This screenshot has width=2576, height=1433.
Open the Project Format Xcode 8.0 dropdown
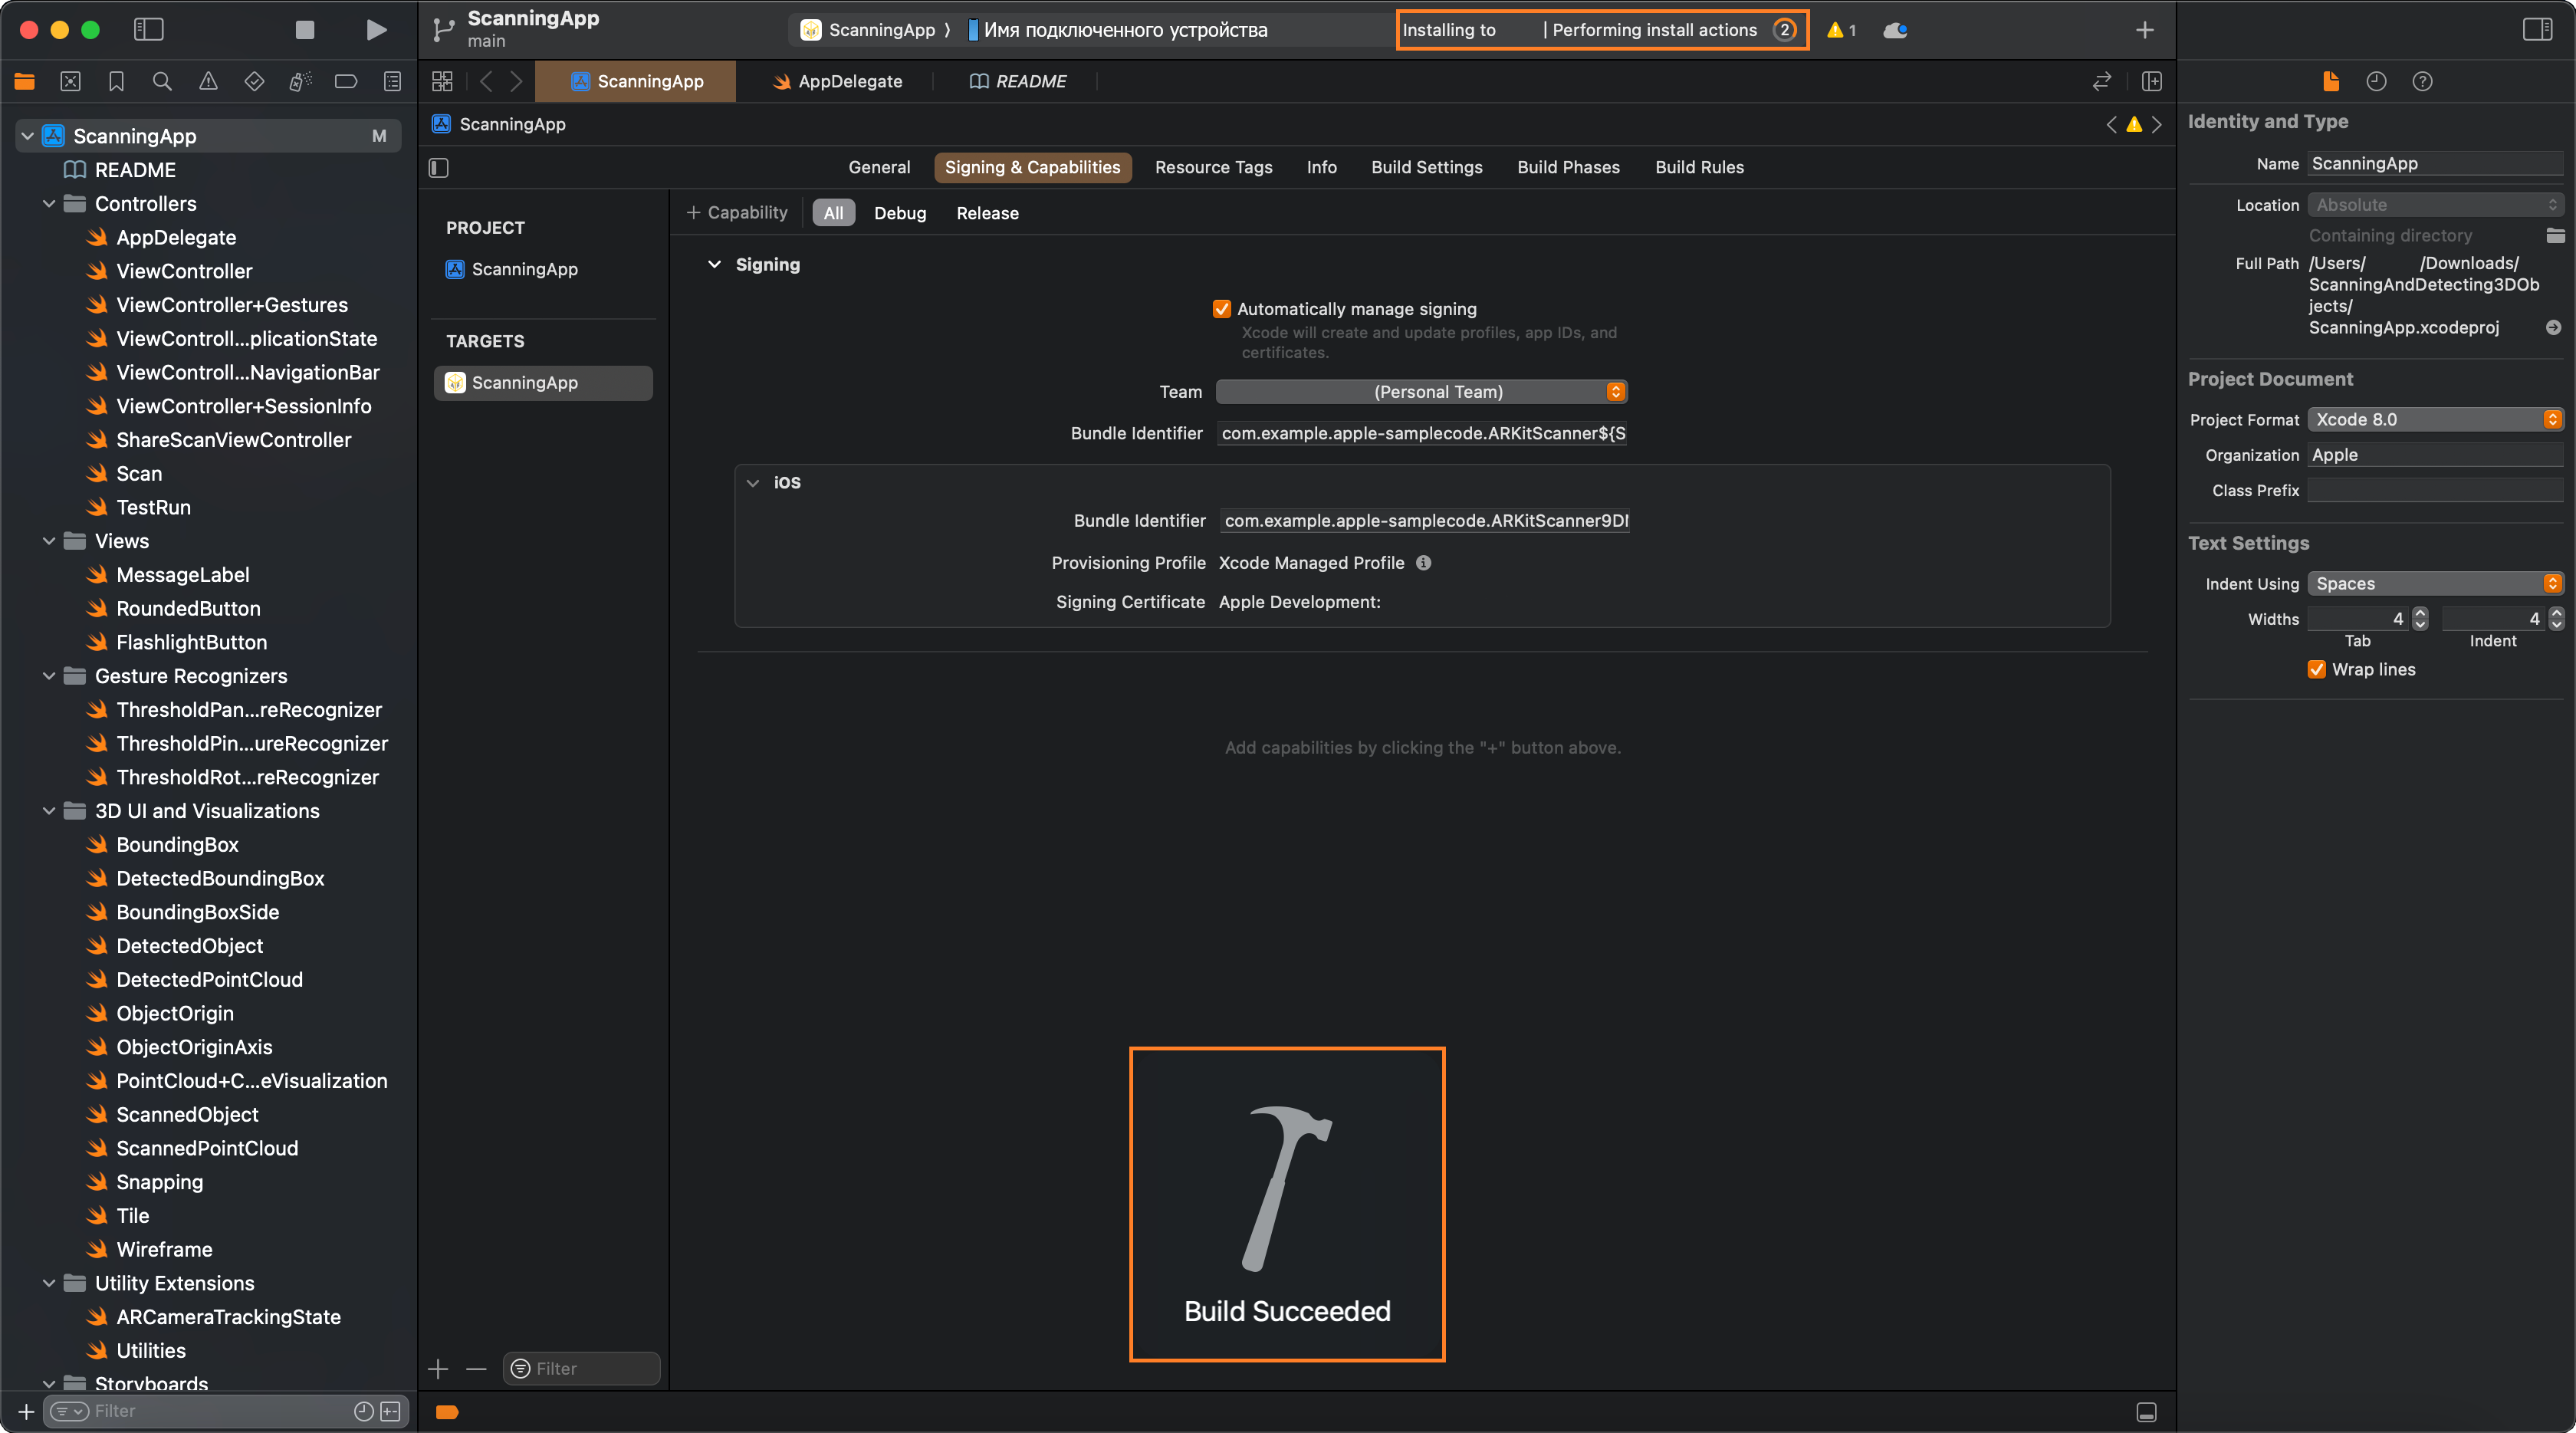tap(2435, 420)
